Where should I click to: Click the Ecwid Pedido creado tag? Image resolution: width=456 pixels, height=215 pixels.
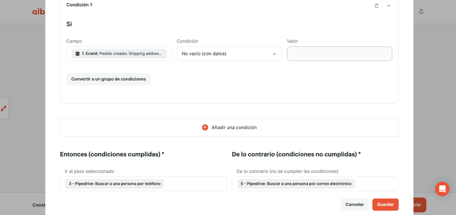pyautogui.click(x=119, y=54)
